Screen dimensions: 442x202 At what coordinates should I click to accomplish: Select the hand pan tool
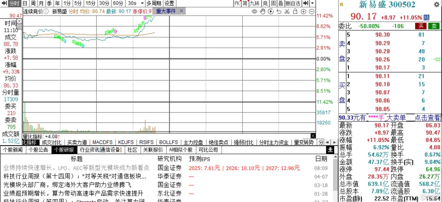[262, 11]
